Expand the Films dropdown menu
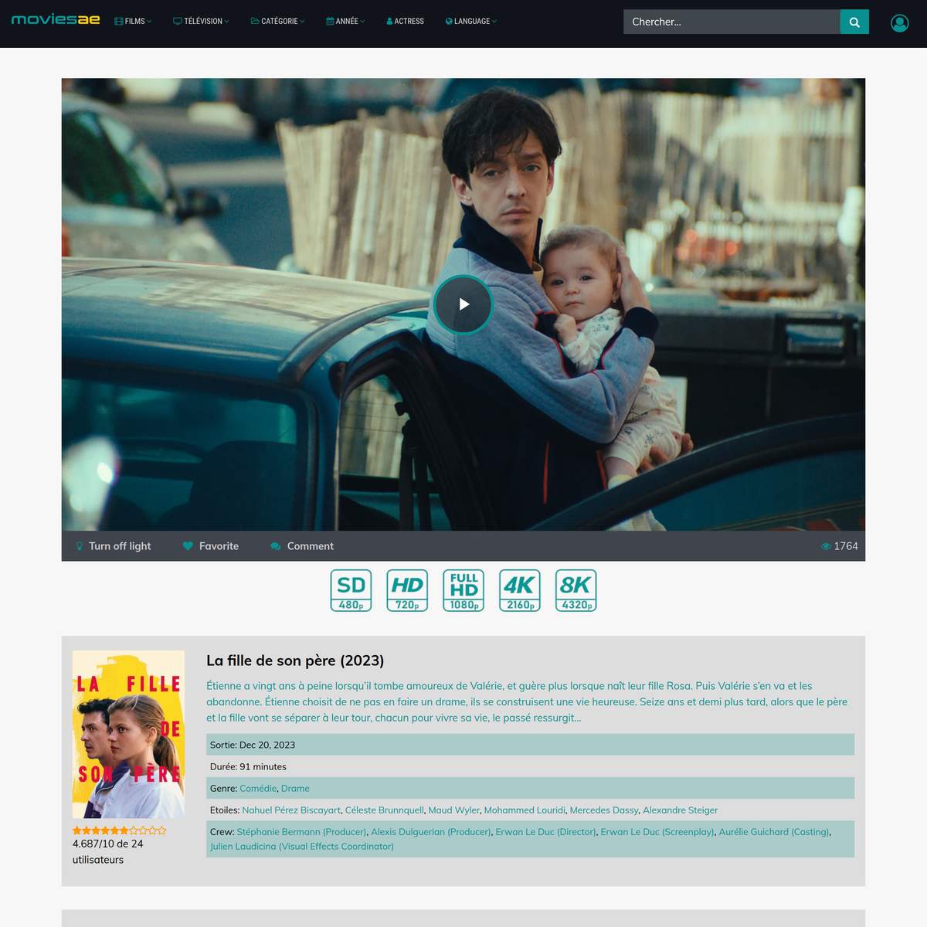Viewport: 927px width, 927px height. 133,21
